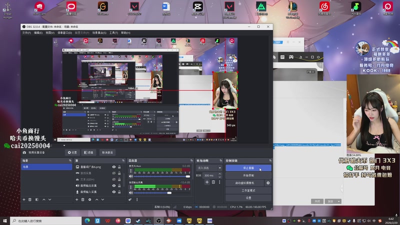The image size is (400, 225).
Task: Remove transition using trash icon in transitions panel
Action: [x=213, y=182]
